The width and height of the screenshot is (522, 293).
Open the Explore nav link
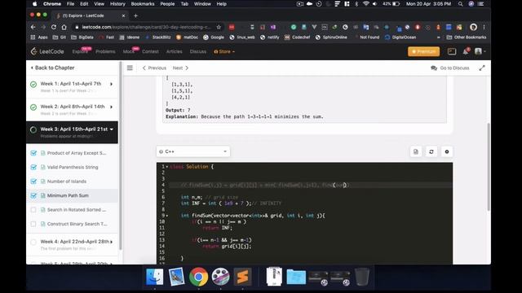click(80, 51)
